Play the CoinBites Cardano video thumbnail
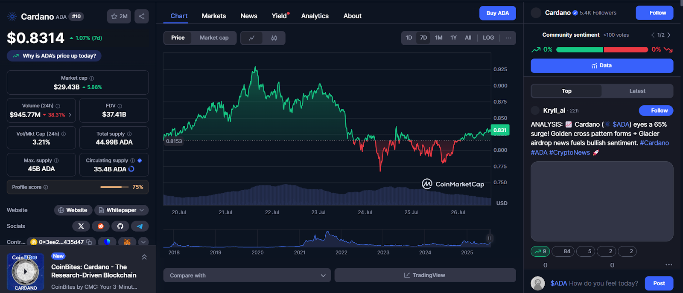683x293 pixels. point(26,272)
